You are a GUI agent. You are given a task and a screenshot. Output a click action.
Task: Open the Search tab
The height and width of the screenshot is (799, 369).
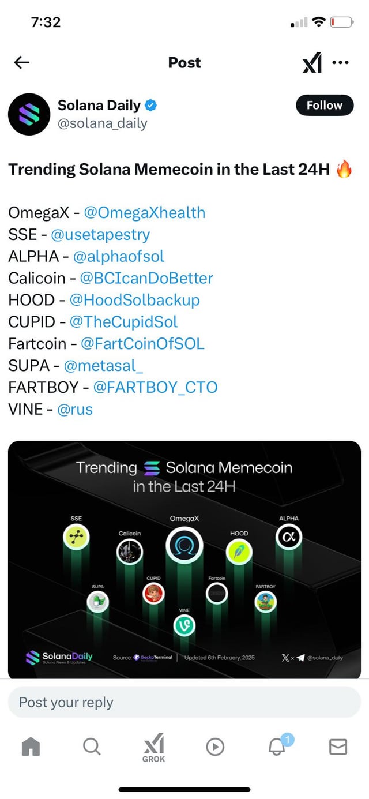[x=91, y=747]
